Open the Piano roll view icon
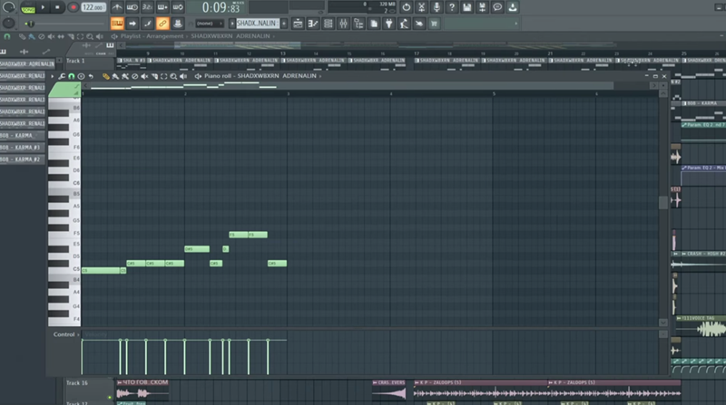Screen dimensions: 726x405 (x=313, y=24)
